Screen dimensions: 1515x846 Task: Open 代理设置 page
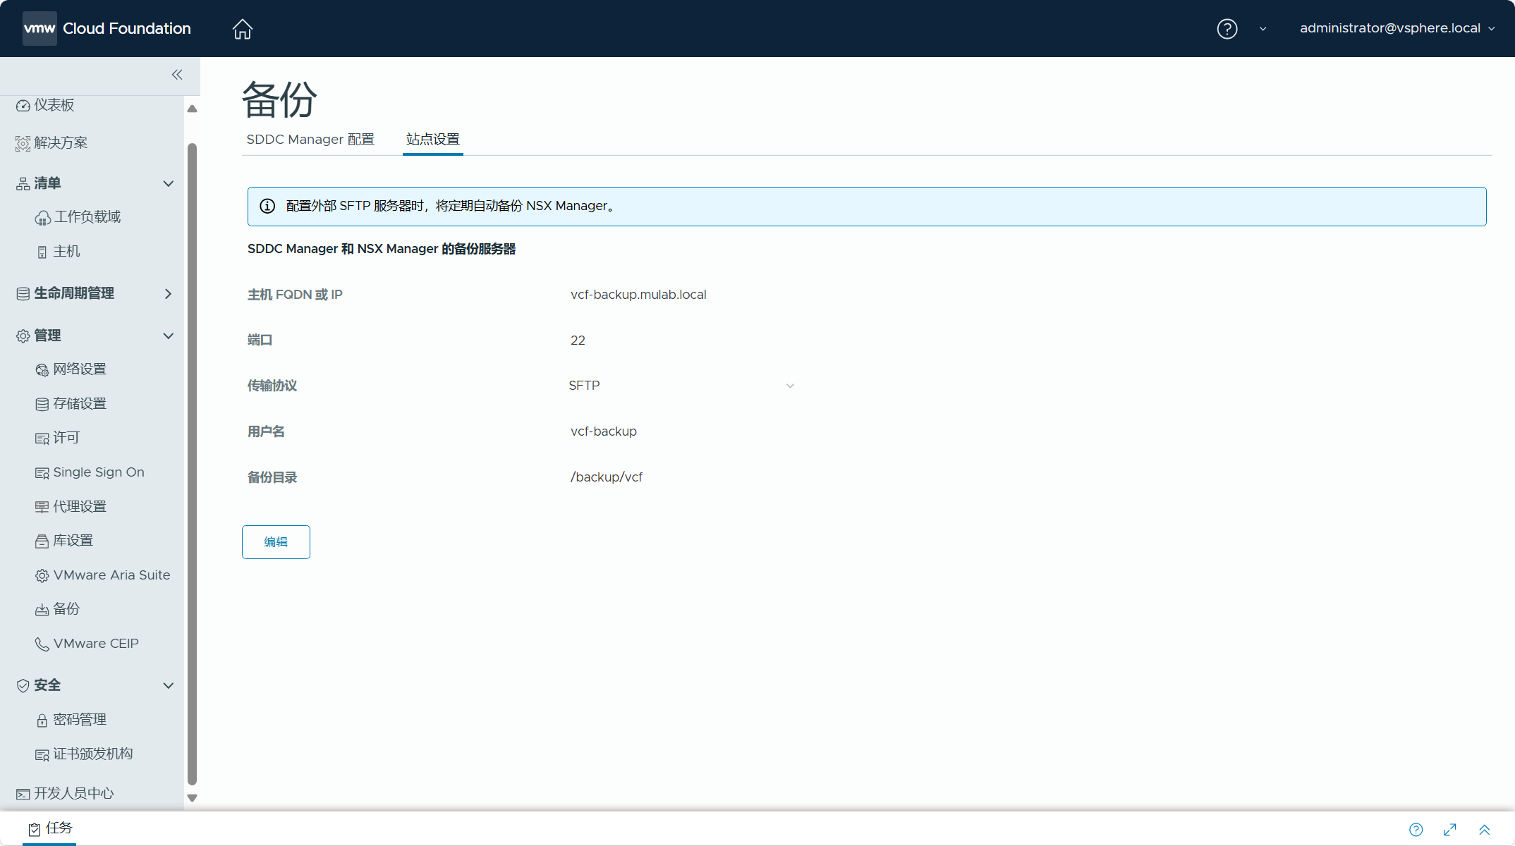80,507
